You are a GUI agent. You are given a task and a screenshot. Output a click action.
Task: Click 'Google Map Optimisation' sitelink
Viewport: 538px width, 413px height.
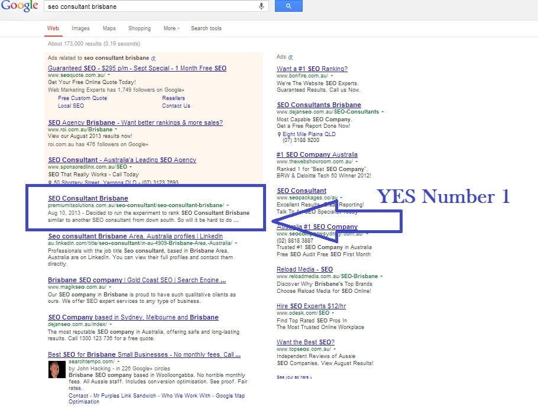pyautogui.click(x=157, y=399)
